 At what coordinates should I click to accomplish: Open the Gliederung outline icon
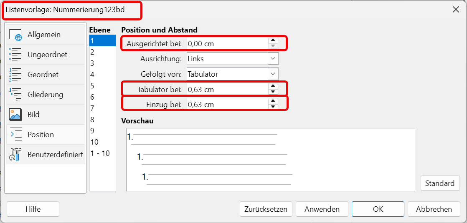15,95
